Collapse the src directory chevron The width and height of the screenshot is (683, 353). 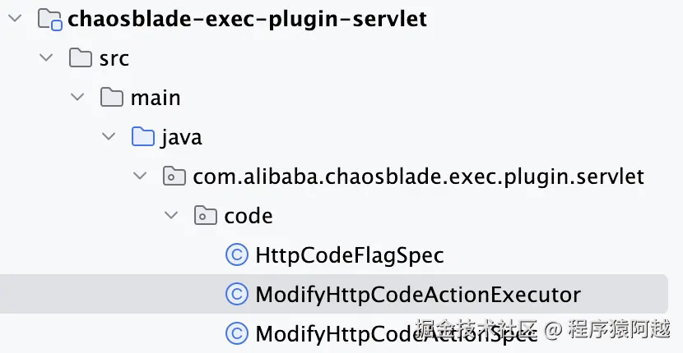pyautogui.click(x=46, y=58)
